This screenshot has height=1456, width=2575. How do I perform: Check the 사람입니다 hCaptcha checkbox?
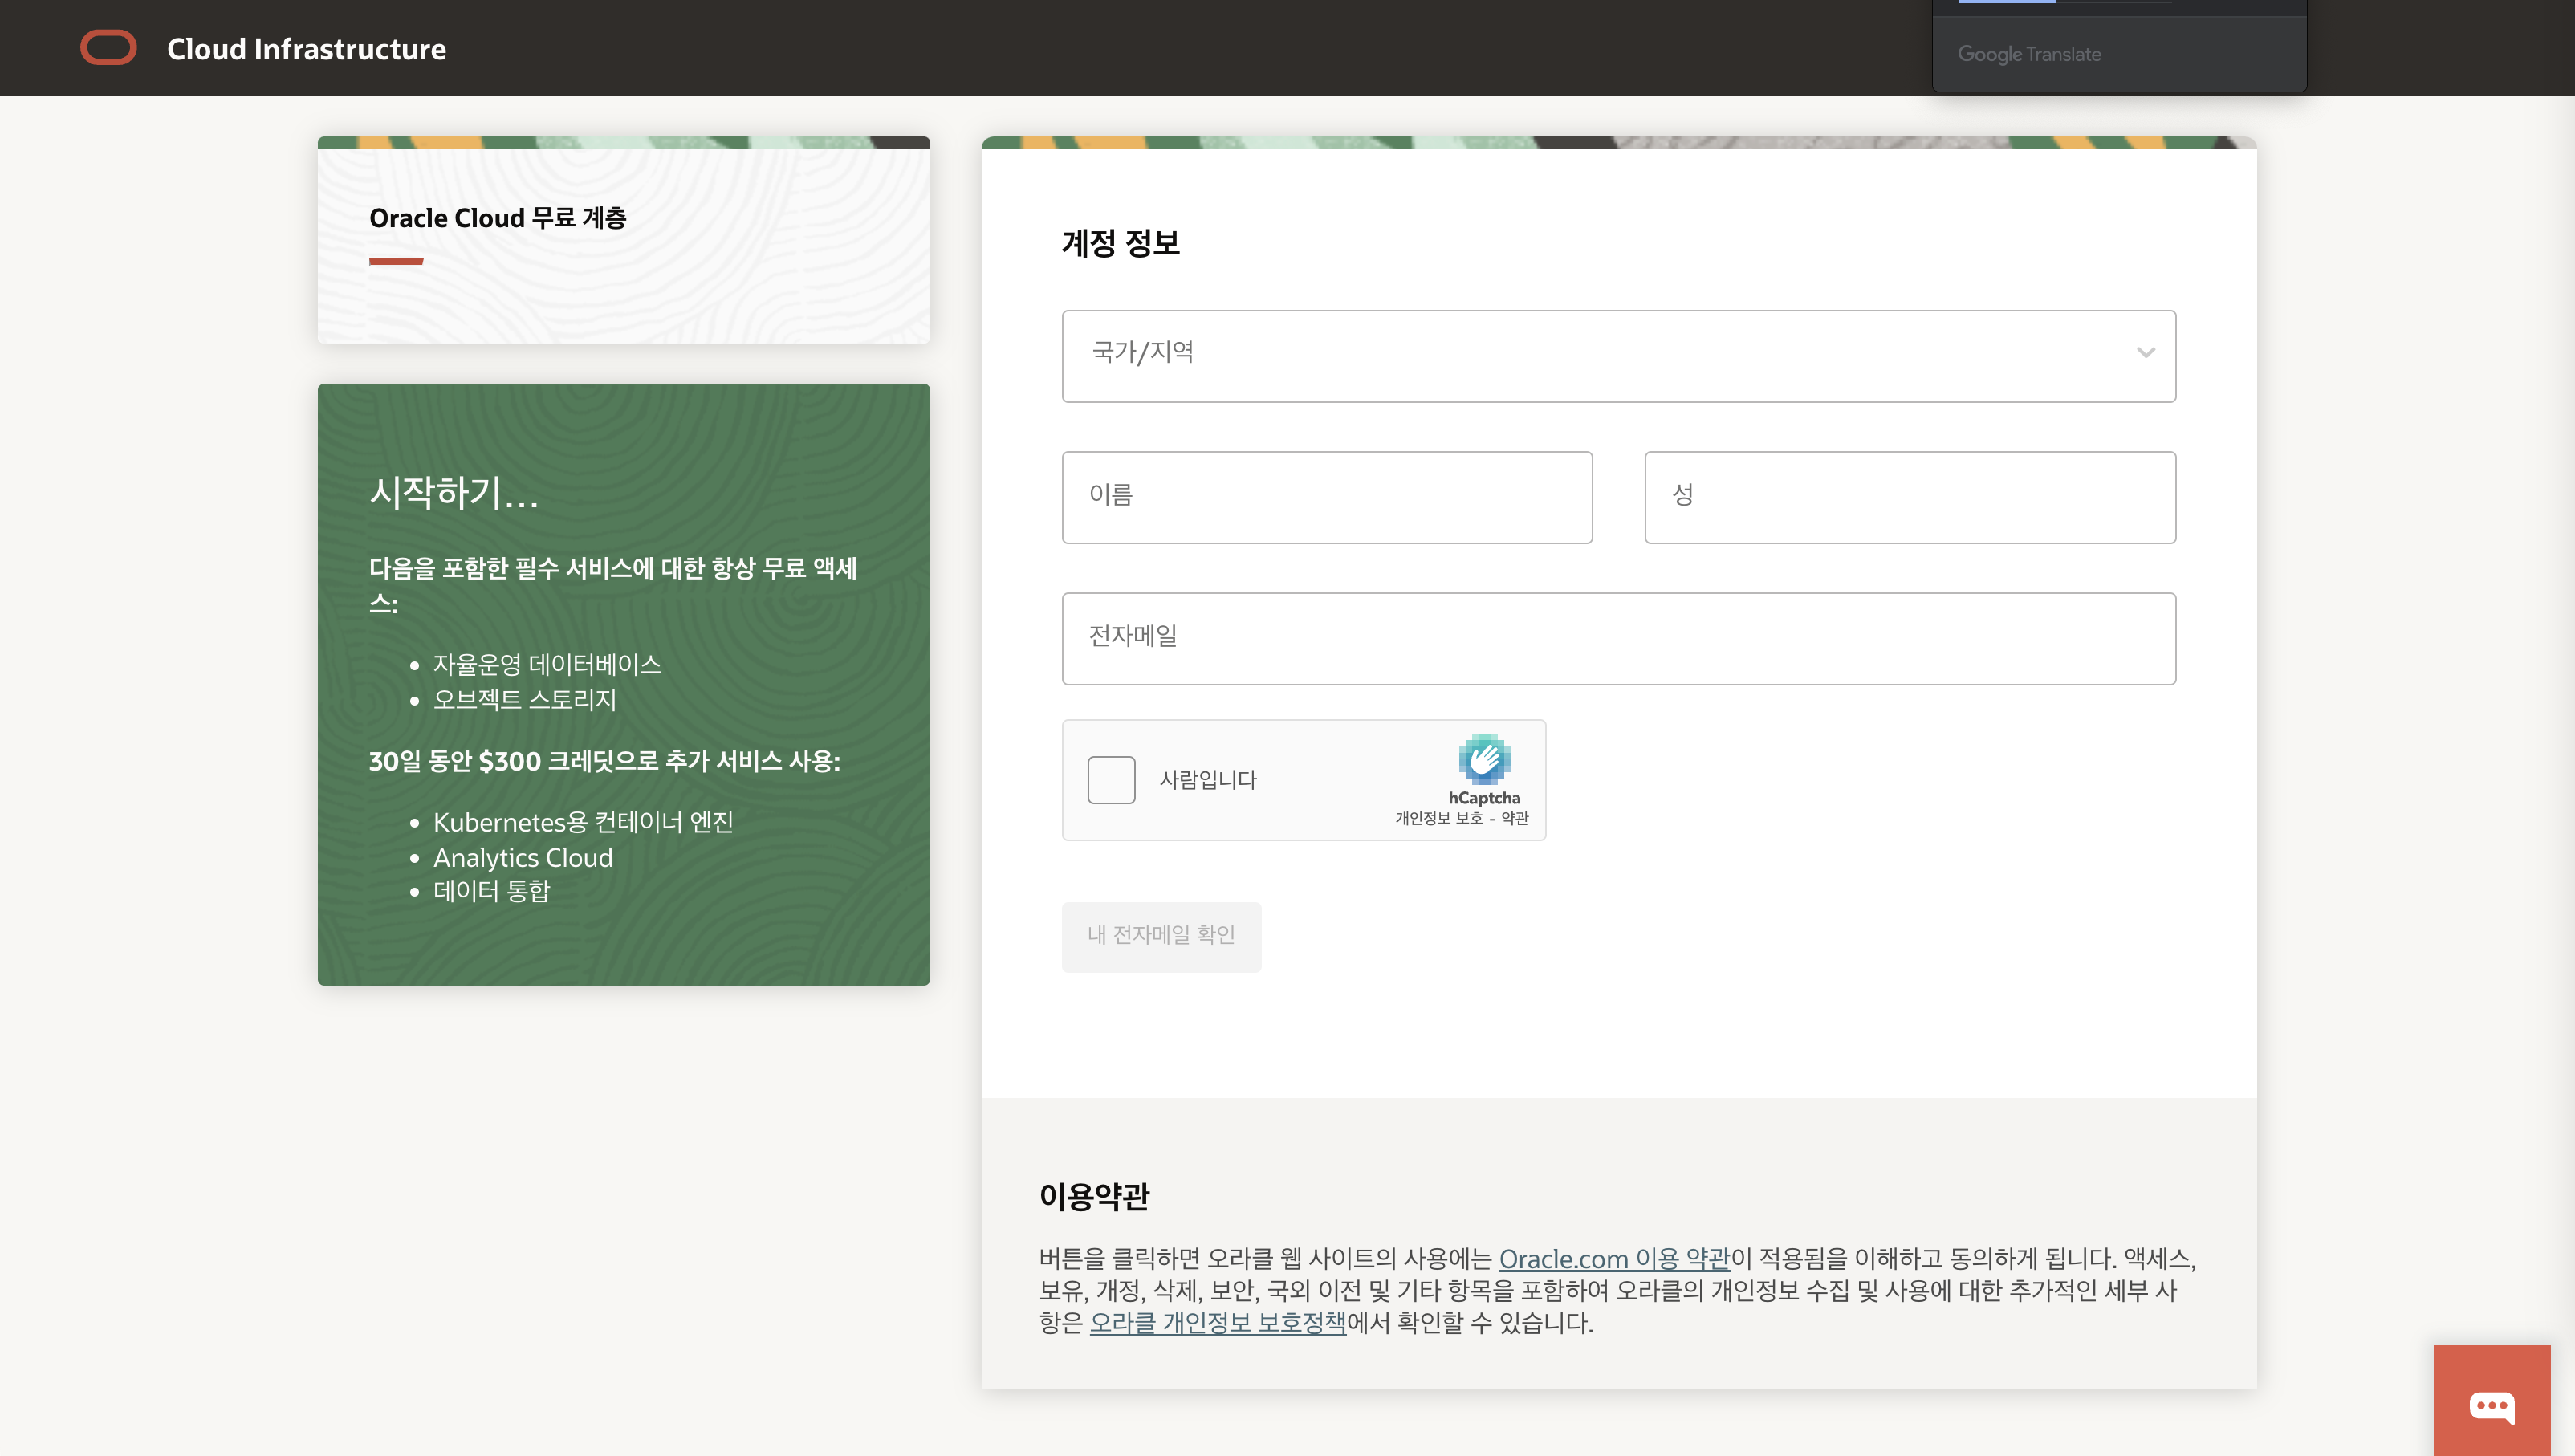point(1111,780)
